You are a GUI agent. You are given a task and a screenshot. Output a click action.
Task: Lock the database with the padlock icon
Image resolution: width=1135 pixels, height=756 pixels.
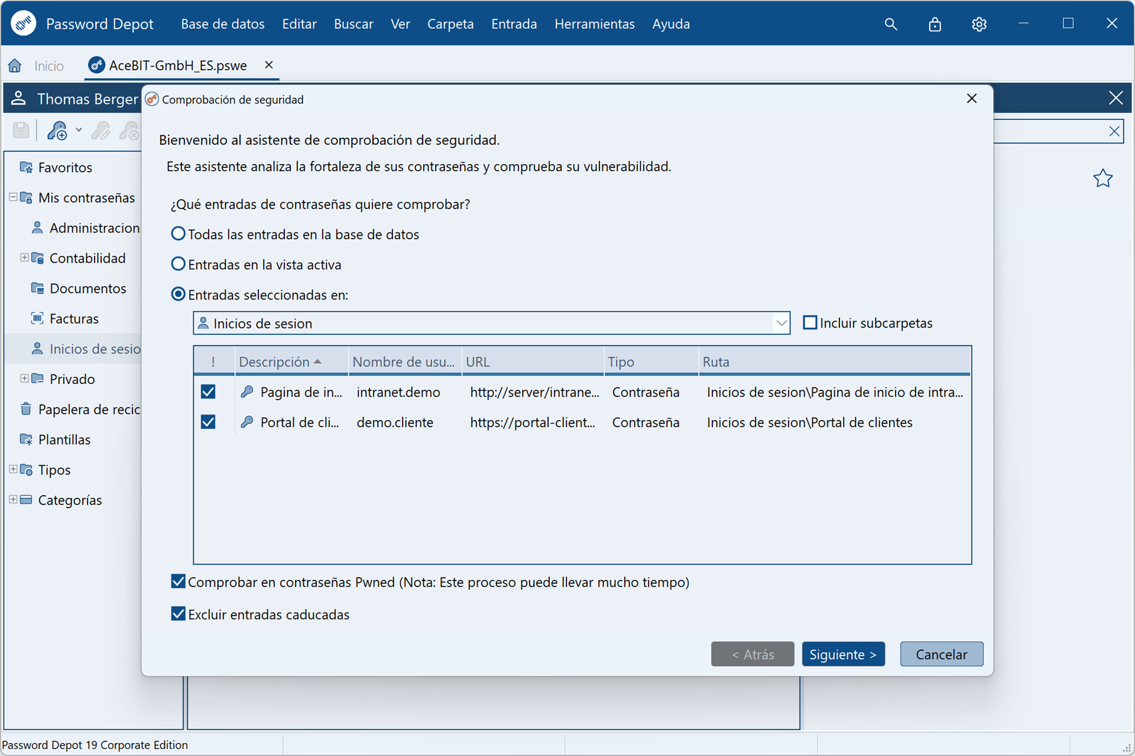[x=935, y=24]
